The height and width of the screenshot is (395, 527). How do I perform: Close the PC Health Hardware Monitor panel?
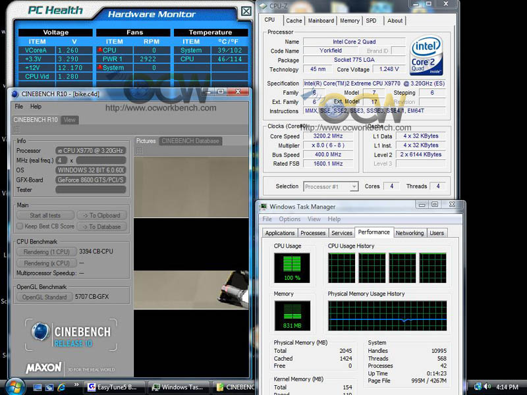(x=246, y=12)
